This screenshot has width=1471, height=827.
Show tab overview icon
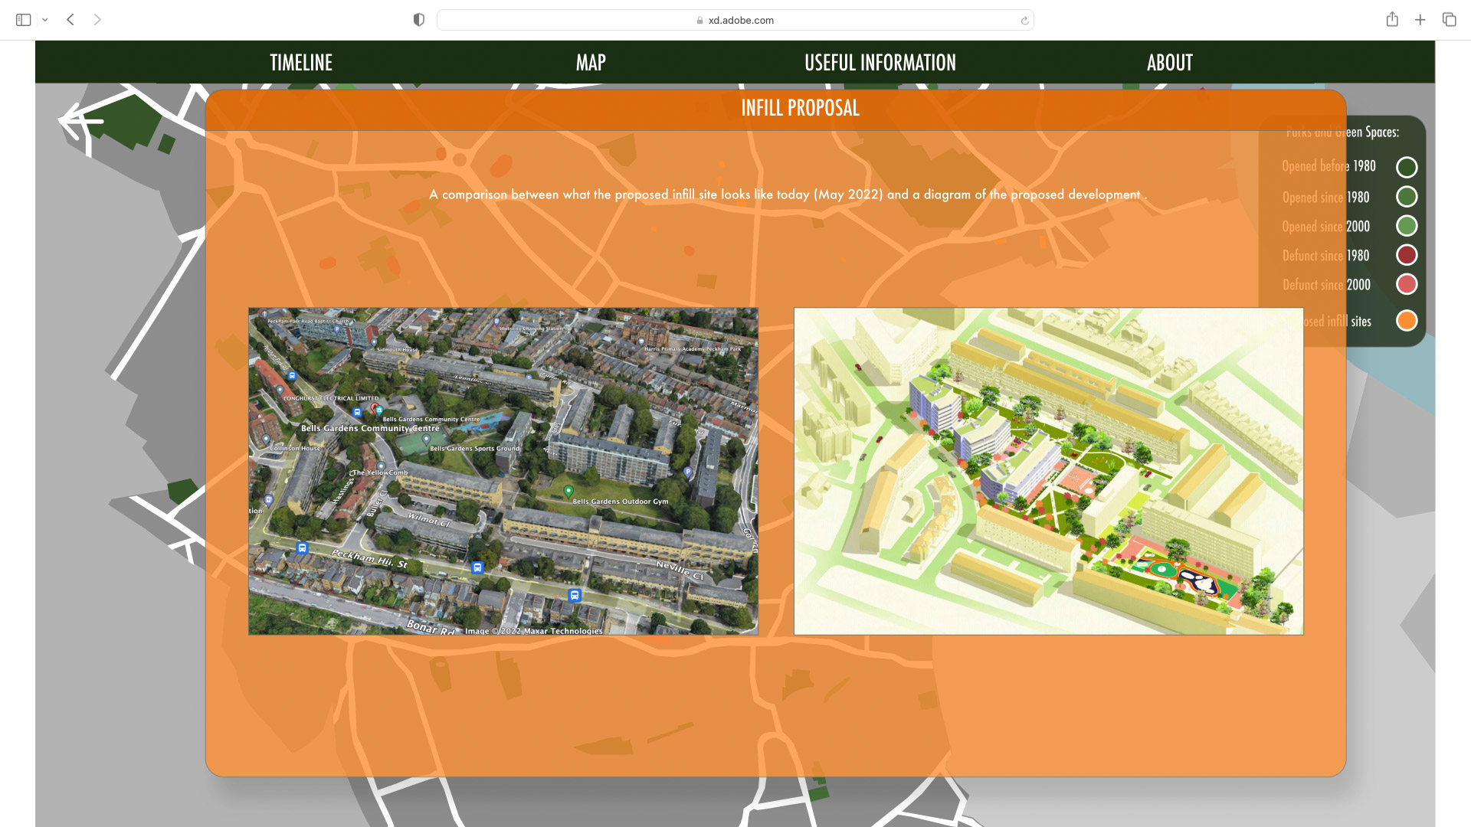tap(1449, 20)
